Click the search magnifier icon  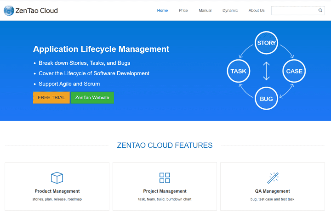point(320,11)
